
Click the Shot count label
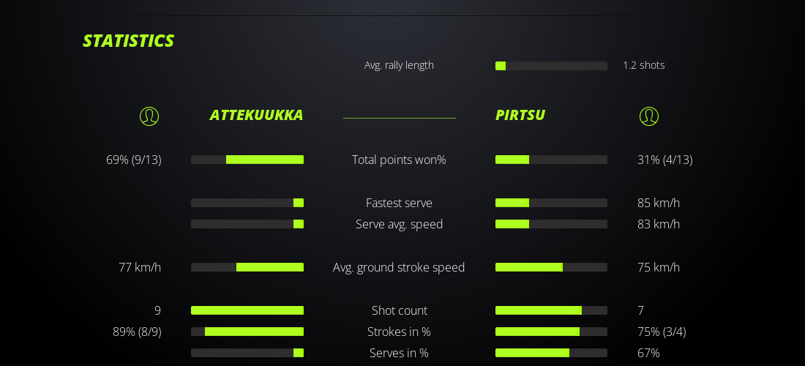(x=399, y=310)
